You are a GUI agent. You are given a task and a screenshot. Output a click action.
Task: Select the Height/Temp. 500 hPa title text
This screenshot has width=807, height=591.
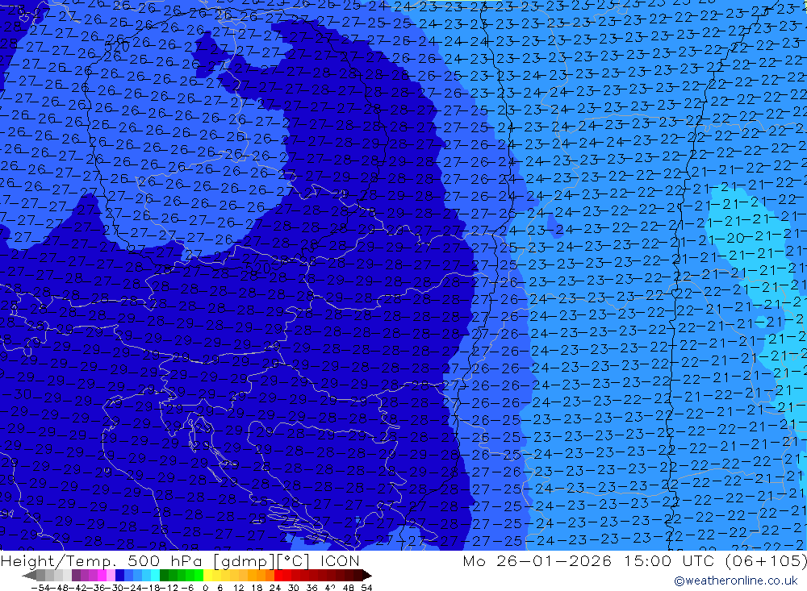104,560
